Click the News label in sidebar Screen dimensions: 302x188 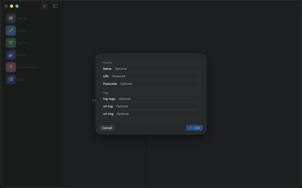[21, 79]
